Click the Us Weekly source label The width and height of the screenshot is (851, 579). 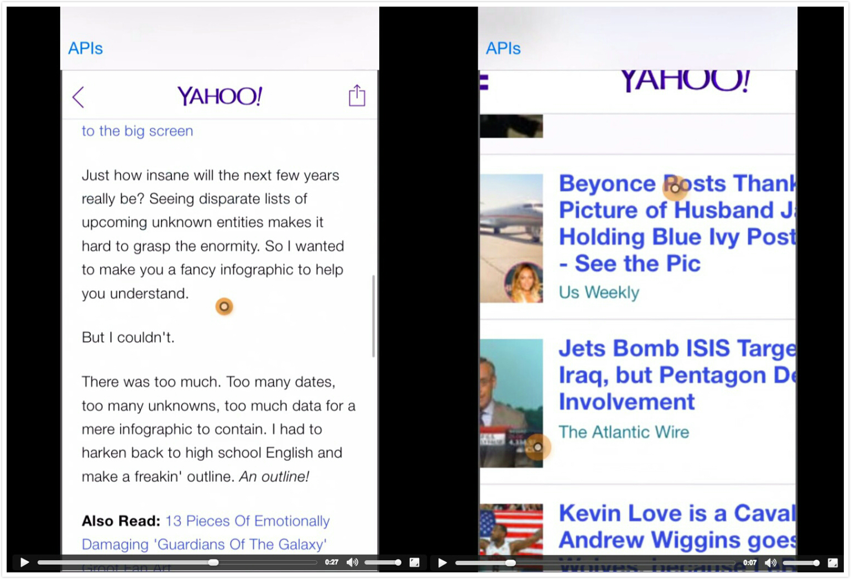pos(599,292)
